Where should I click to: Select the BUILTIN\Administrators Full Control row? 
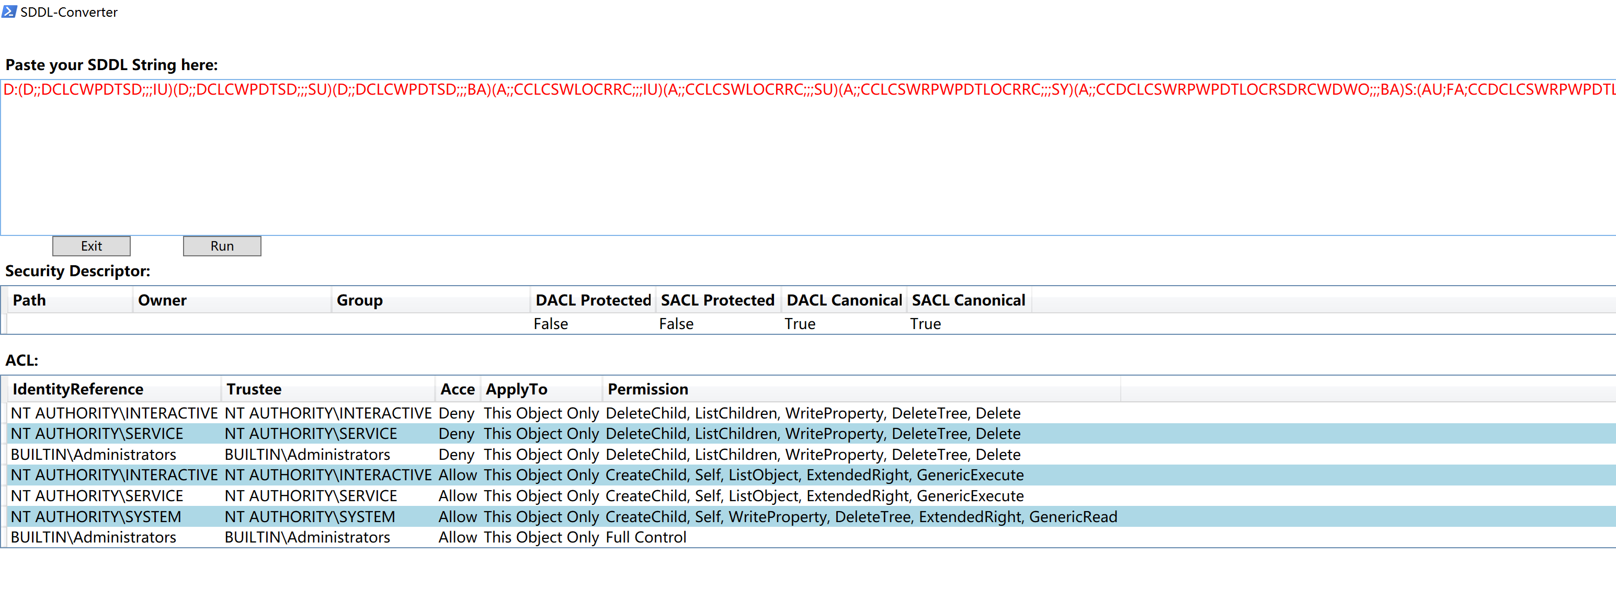502,538
